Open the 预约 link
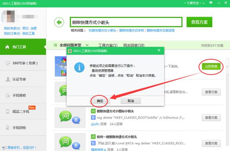This screenshot has width=230, height=151. (x=25, y=28)
